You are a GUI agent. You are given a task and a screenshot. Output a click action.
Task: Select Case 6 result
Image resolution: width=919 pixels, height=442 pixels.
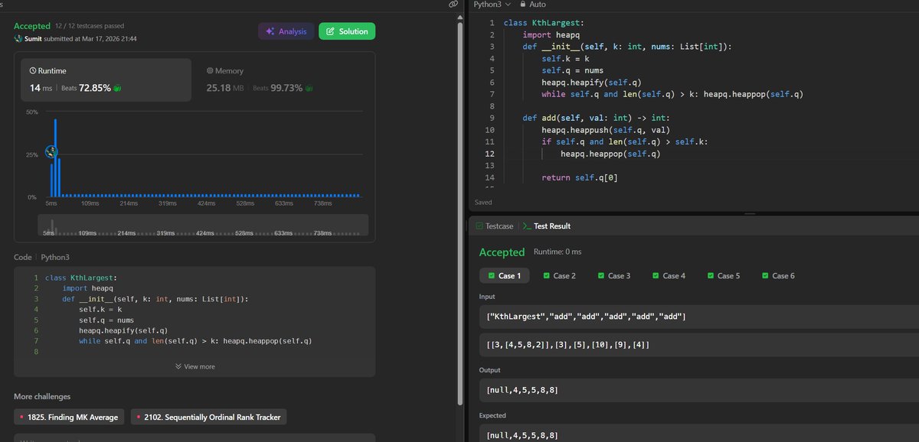(x=779, y=275)
